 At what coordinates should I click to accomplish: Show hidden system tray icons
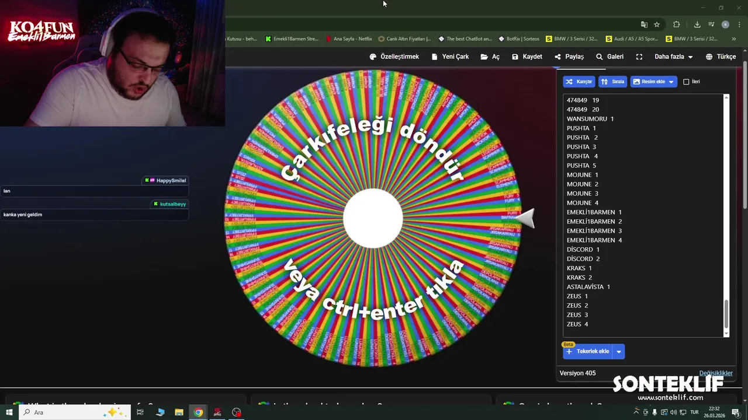636,412
